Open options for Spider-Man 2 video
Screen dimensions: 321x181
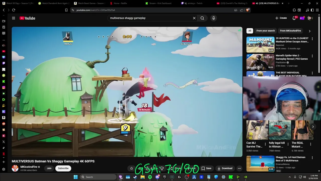tap(312, 56)
